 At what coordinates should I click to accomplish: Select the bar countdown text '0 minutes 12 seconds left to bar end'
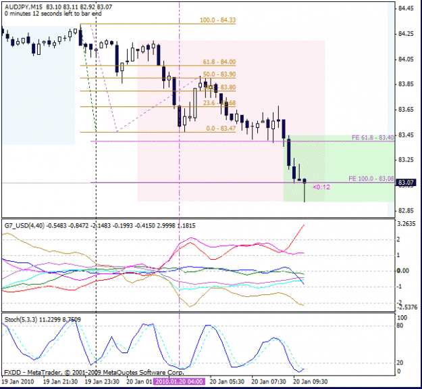pyautogui.click(x=53, y=14)
